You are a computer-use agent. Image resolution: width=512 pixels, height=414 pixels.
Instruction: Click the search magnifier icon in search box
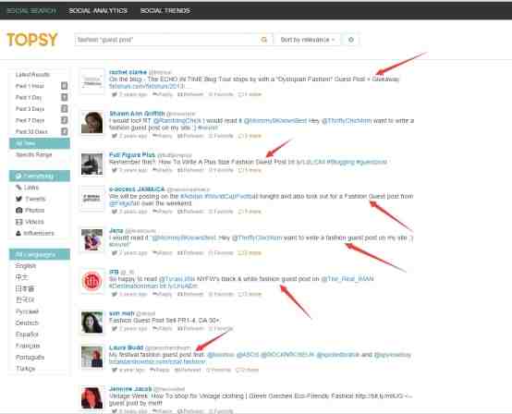263,40
